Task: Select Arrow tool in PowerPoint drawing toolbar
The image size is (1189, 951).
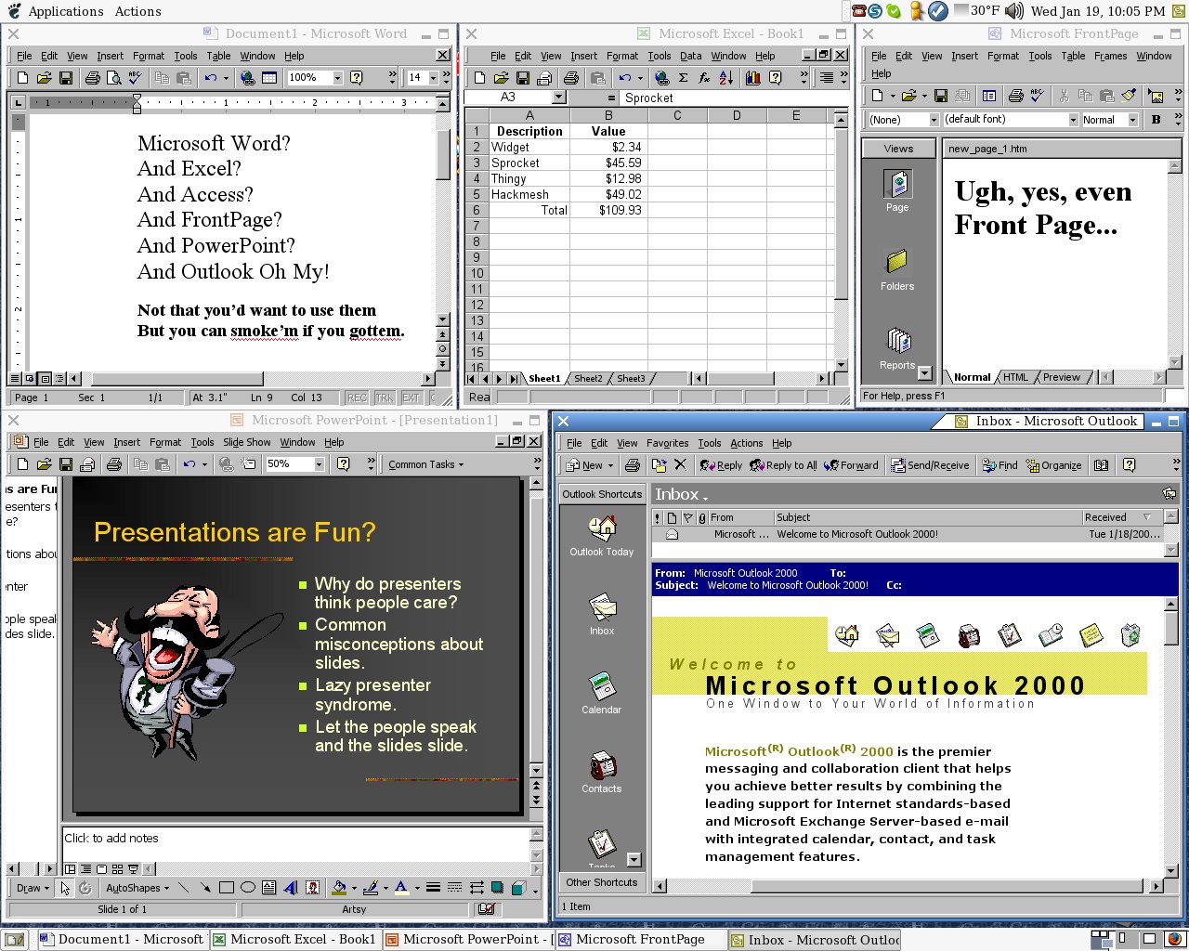Action: coord(204,888)
